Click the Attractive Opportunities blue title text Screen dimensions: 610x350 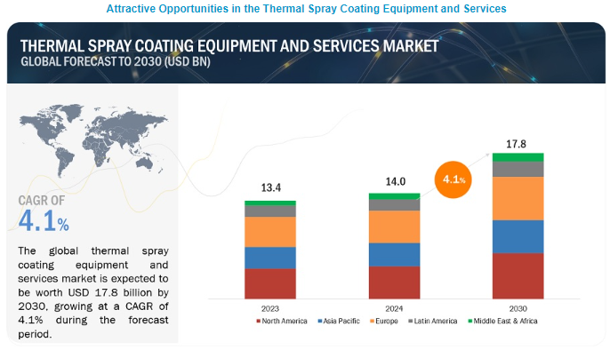[x=306, y=9]
